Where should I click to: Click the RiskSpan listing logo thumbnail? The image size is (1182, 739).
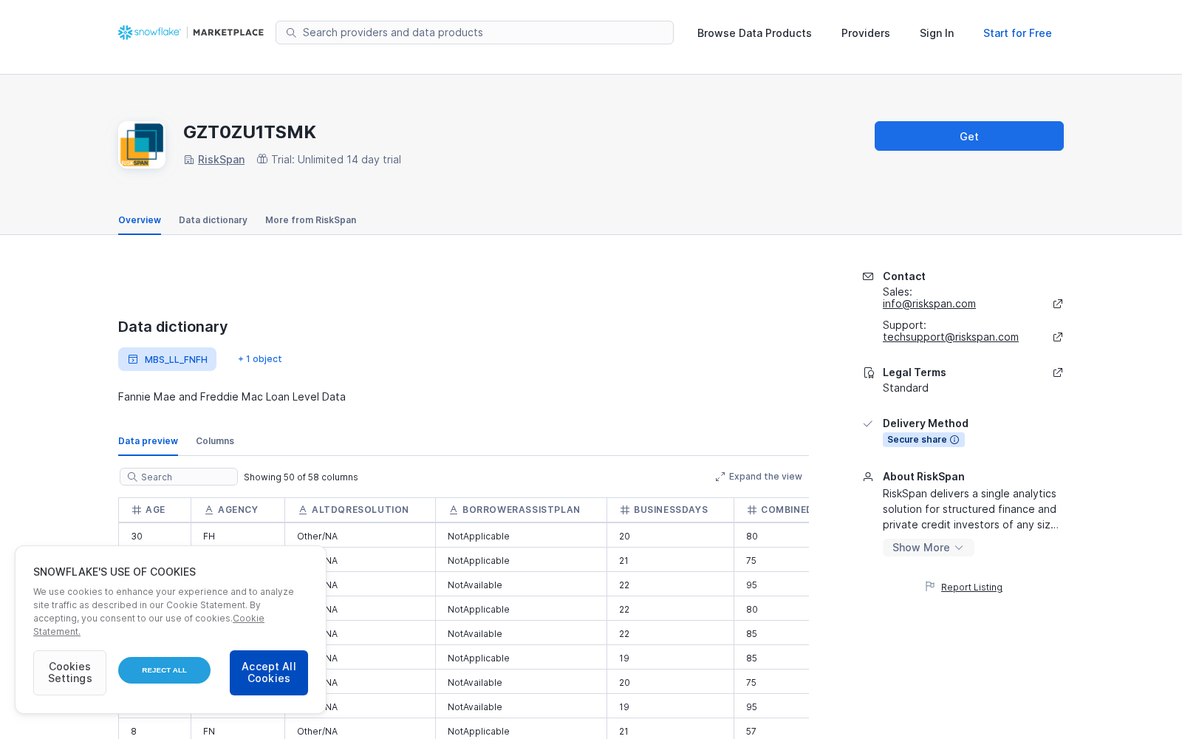pyautogui.click(x=142, y=145)
